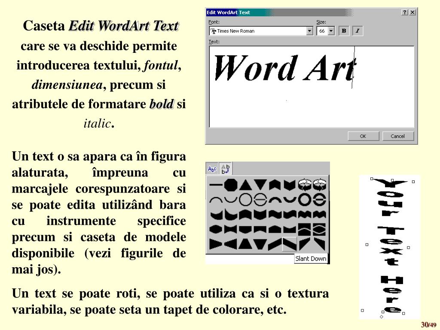Select the Inflate WordArt shape
This screenshot has width=440, height=330.
pos(216,229)
